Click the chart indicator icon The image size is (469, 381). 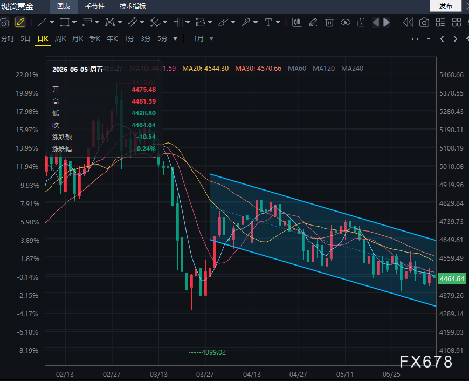click(x=296, y=23)
